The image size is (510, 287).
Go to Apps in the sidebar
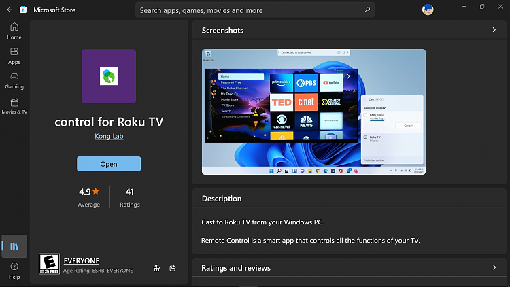[x=14, y=55]
